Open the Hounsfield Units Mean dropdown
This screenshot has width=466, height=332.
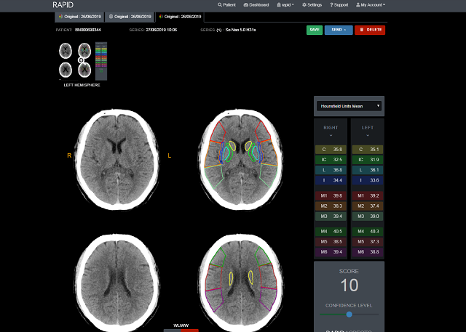point(349,106)
